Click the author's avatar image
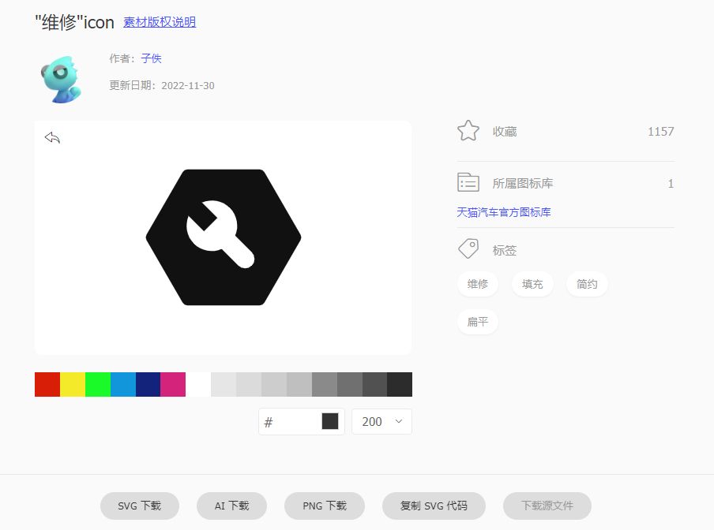 [x=61, y=79]
